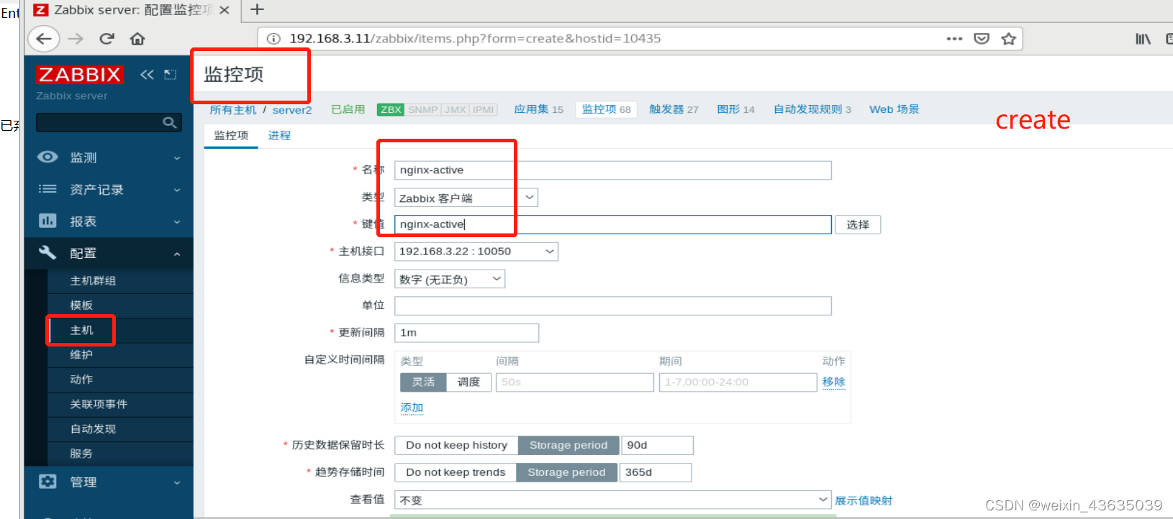Open the 查看值 不变 dropdown
The image size is (1173, 519).
coord(613,500)
